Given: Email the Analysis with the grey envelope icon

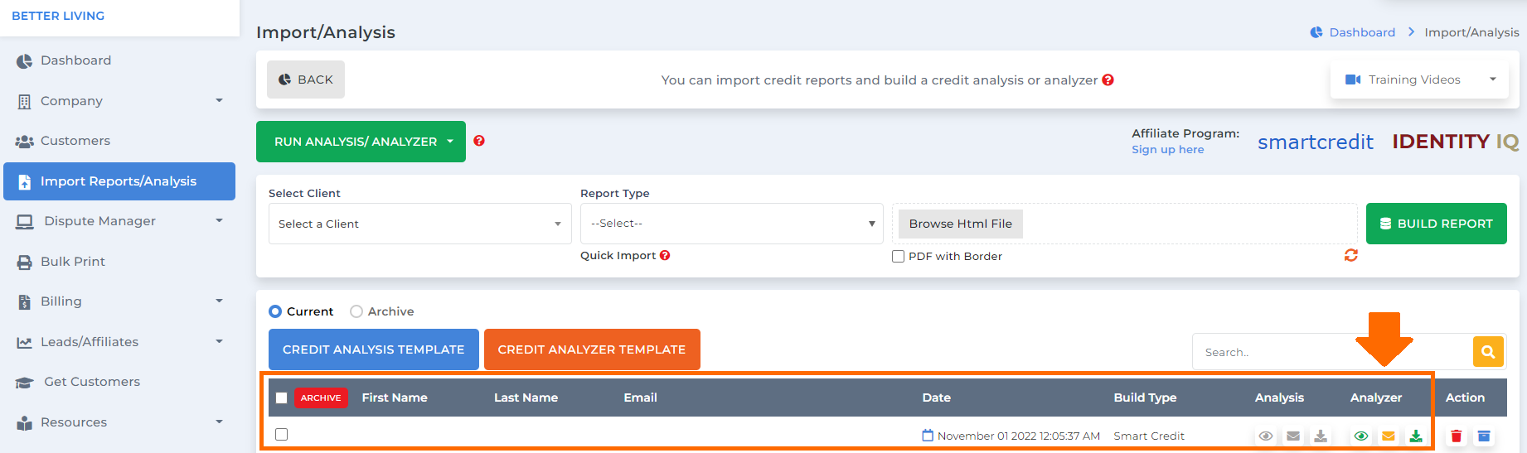Looking at the screenshot, I should [x=1293, y=436].
